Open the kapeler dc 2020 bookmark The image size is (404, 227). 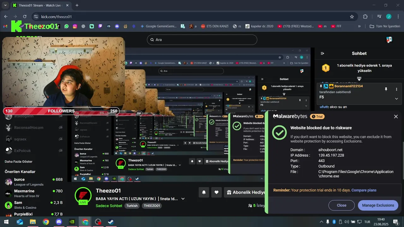click(259, 26)
